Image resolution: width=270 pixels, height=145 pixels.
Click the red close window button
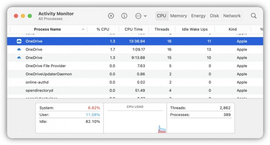16,16
